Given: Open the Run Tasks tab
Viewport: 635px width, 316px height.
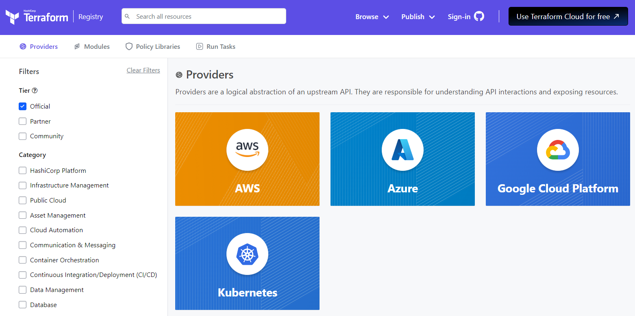Looking at the screenshot, I should pos(216,46).
